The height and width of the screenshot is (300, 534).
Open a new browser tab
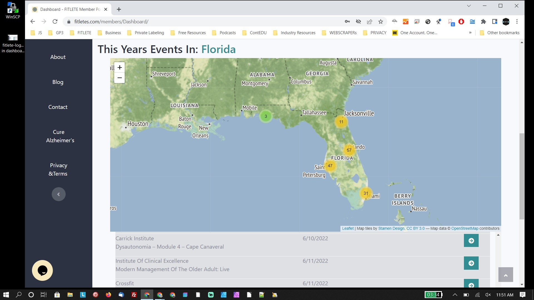119,9
